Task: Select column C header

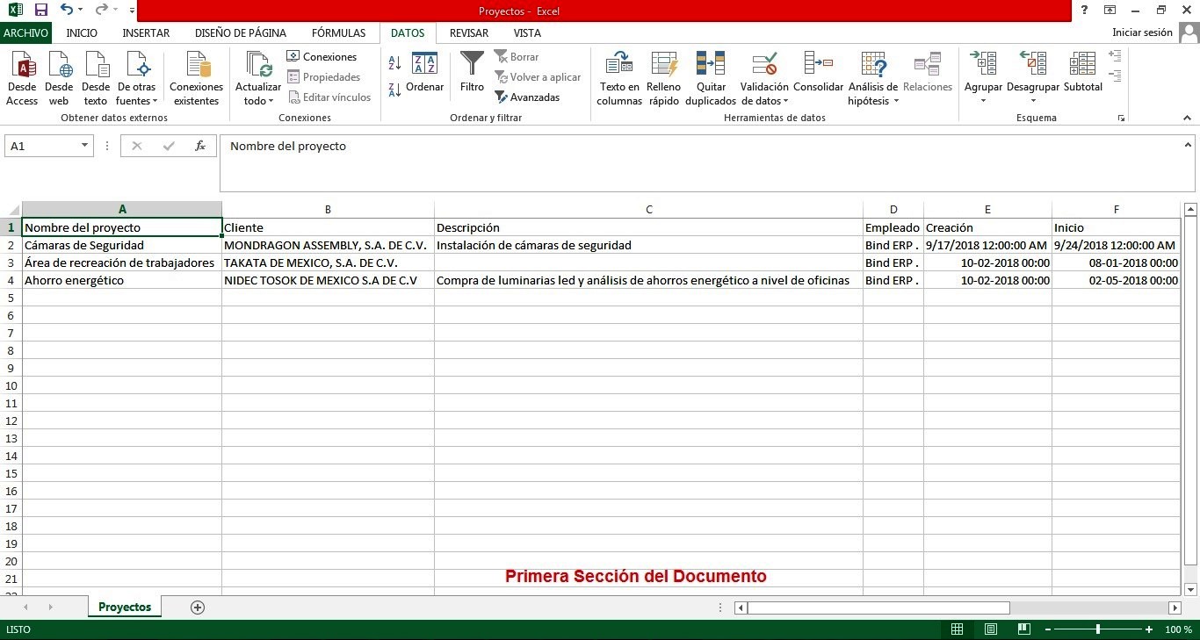Action: click(649, 209)
